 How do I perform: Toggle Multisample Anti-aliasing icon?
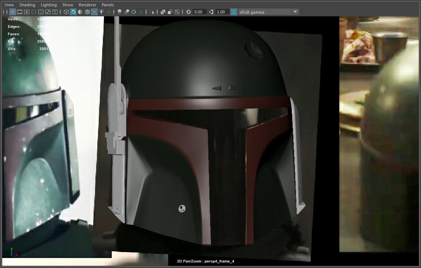coord(134,12)
